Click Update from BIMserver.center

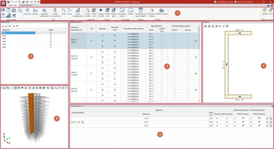coord(265,12)
